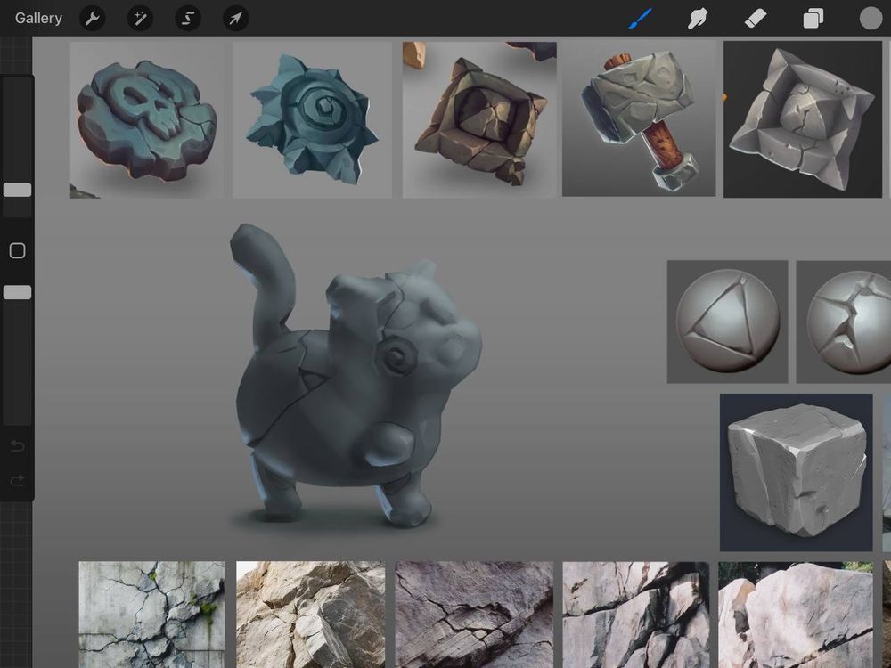891x668 pixels.
Task: Click the cracked concrete wall with moss photo
Action: click(x=151, y=615)
